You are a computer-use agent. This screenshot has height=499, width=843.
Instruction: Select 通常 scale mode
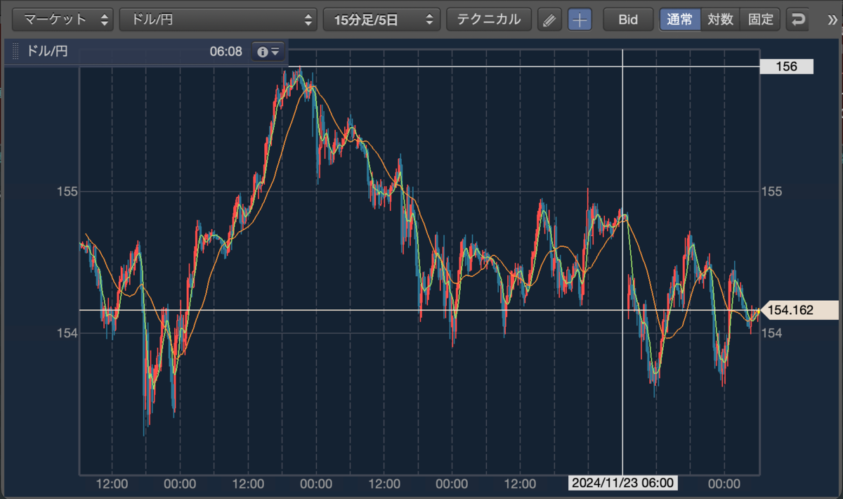[x=679, y=20]
